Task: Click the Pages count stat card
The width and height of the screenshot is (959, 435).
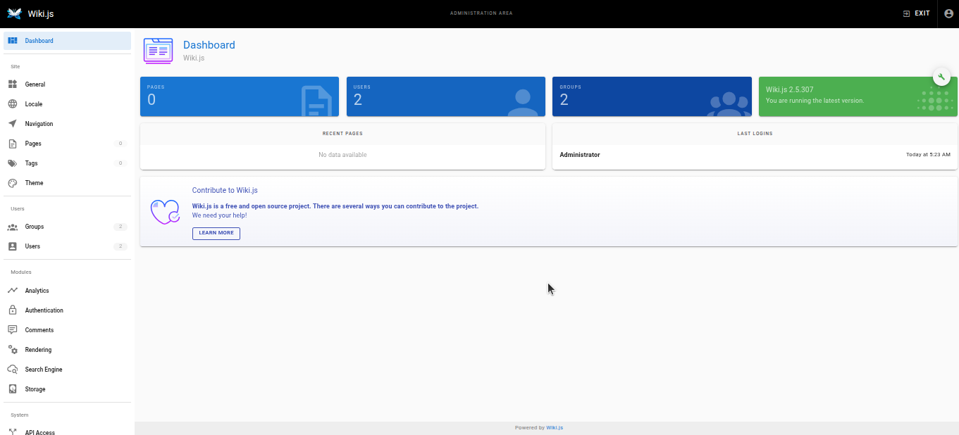Action: point(240,96)
